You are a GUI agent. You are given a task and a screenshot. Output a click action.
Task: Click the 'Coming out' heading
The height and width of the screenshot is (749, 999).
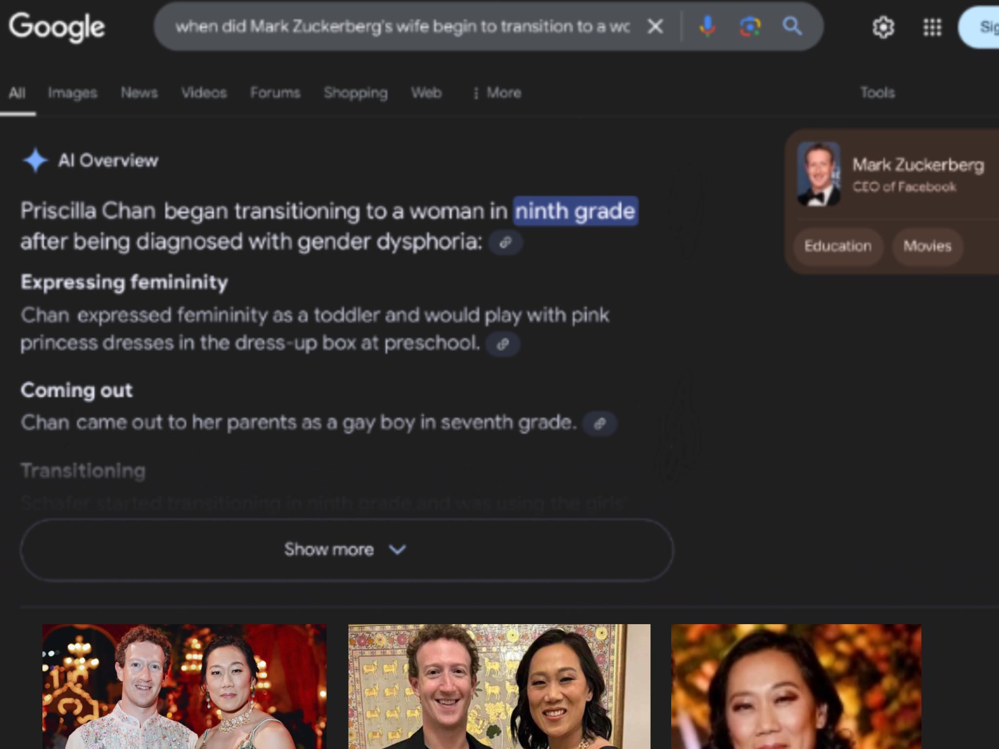point(77,390)
